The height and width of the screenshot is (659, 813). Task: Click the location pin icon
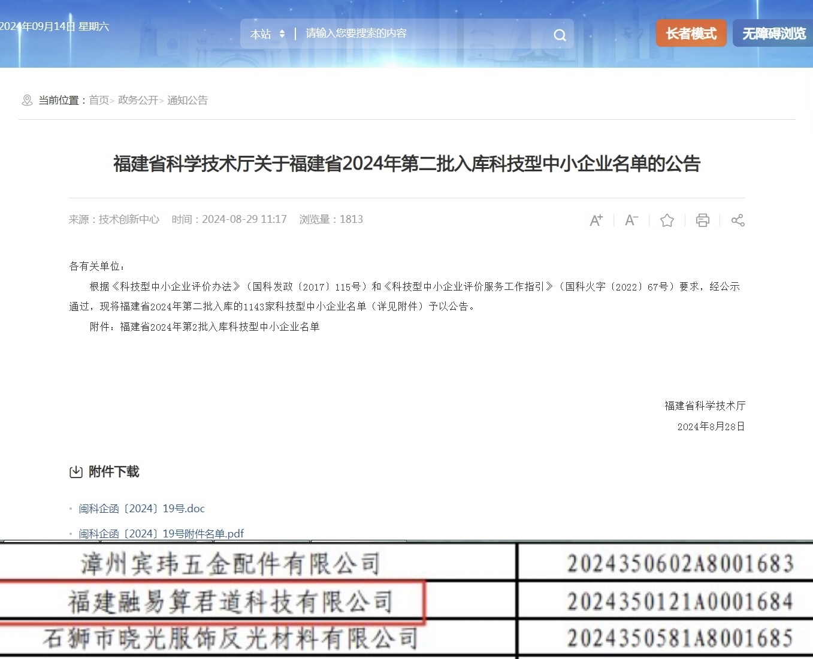[27, 100]
